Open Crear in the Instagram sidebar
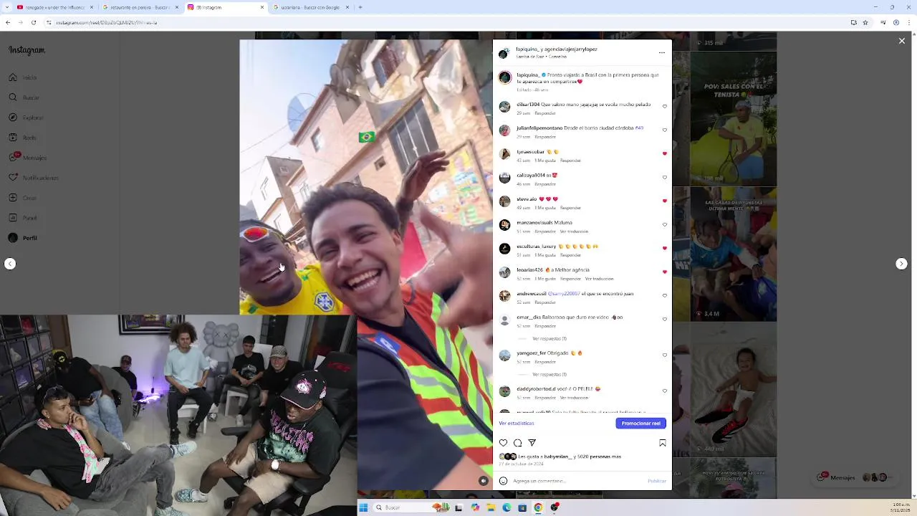The width and height of the screenshot is (917, 516). pyautogui.click(x=23, y=198)
